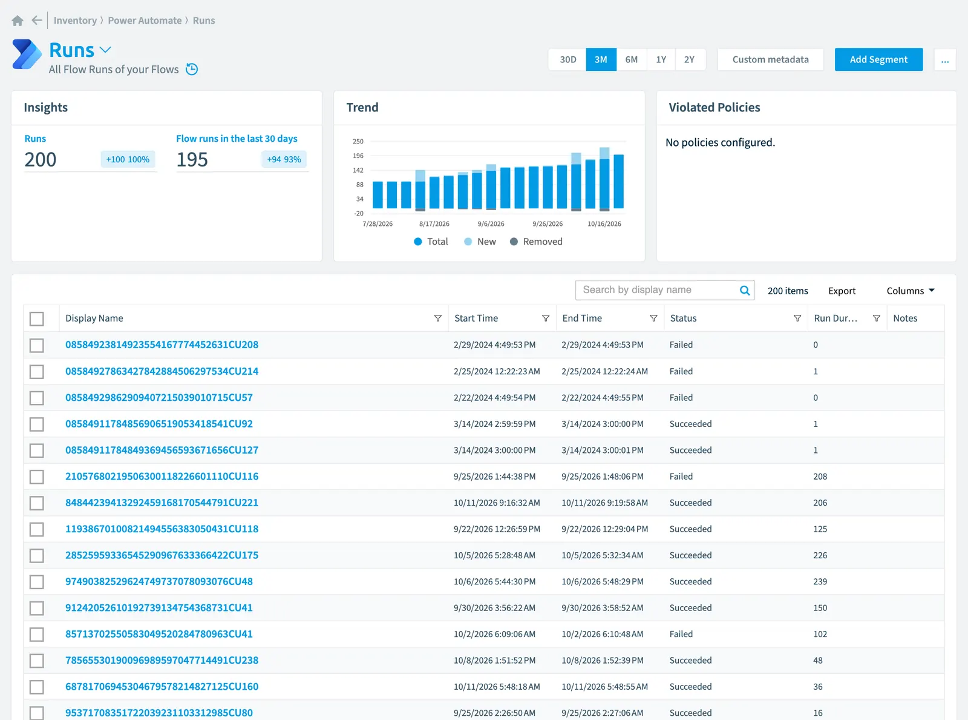Select the 30D time range
Image resolution: width=968 pixels, height=720 pixels.
(567, 60)
